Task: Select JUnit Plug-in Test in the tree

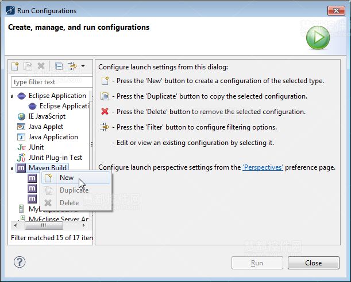Action: [x=55, y=158]
